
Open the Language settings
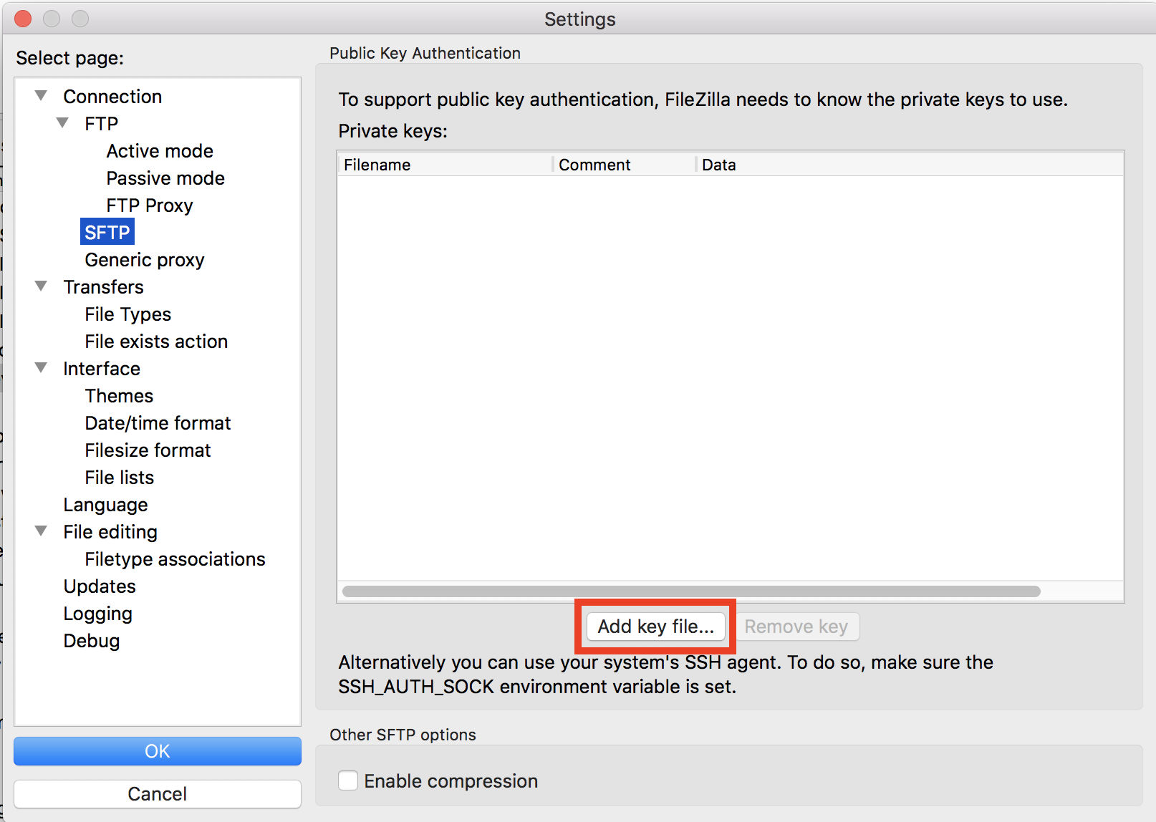click(105, 504)
